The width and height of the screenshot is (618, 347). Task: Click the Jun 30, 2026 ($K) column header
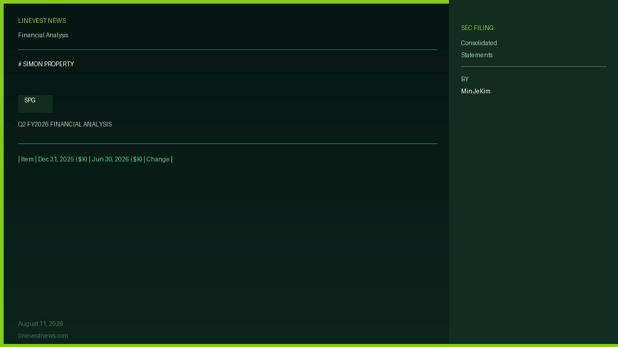[117, 159]
